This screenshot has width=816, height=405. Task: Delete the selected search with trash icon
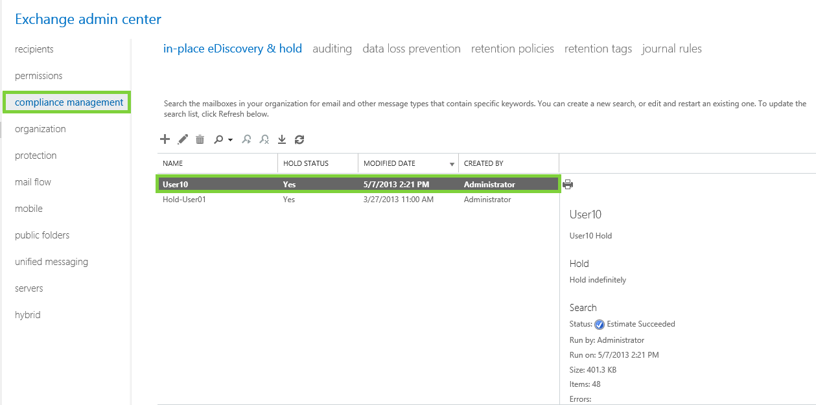[x=200, y=139]
